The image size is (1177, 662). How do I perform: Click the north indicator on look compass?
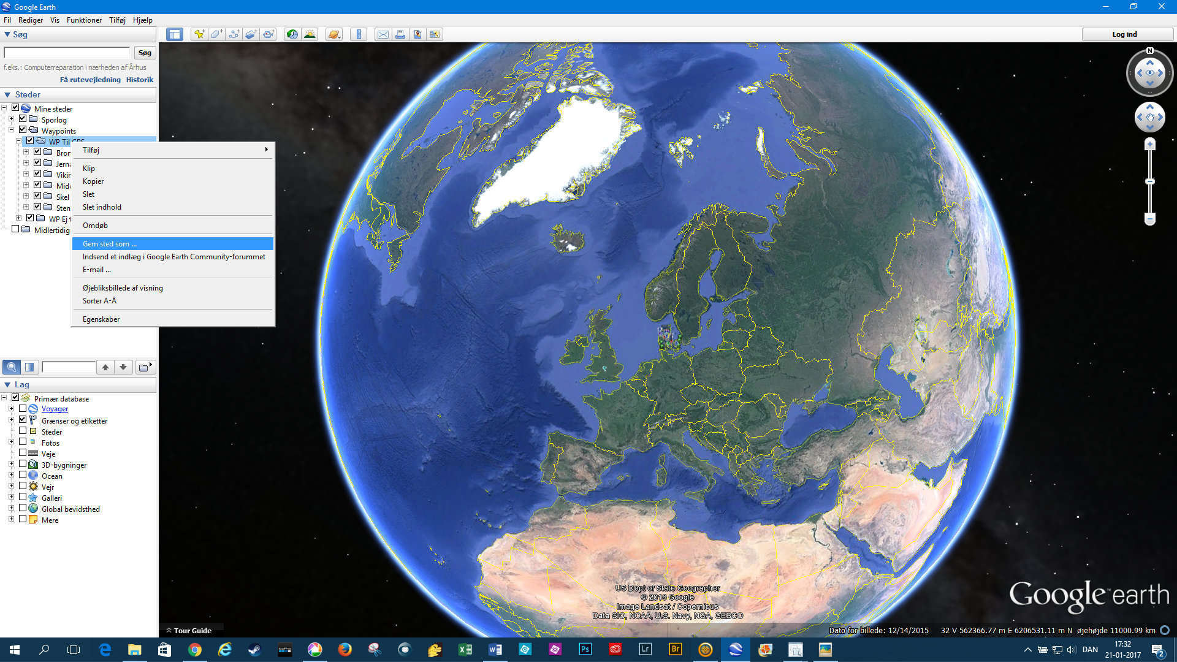click(x=1150, y=51)
